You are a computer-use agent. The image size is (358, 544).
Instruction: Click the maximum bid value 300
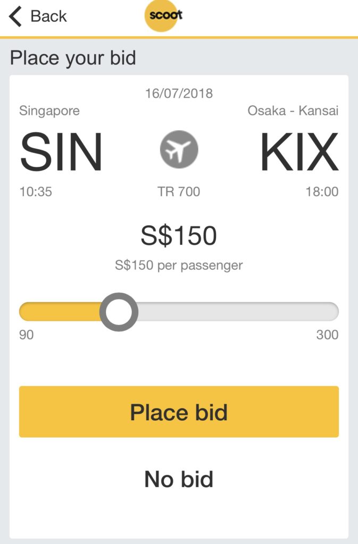[327, 335]
